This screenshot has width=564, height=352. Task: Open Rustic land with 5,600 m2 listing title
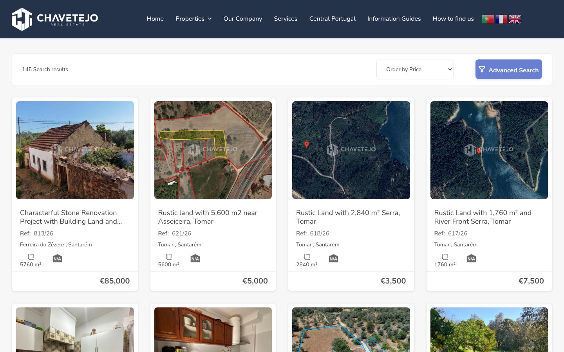coord(208,217)
